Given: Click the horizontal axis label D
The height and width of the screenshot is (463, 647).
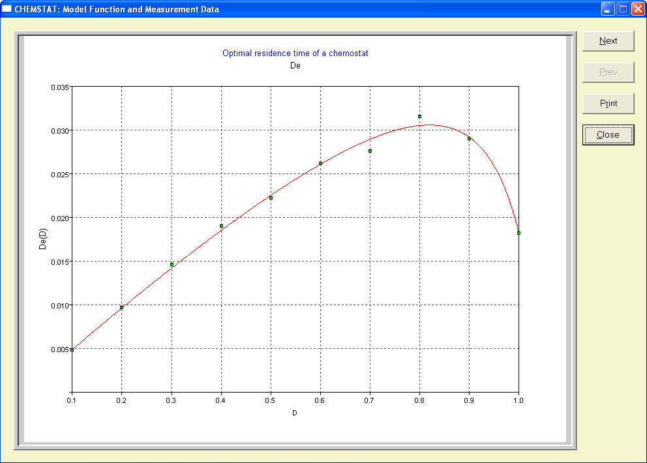Looking at the screenshot, I should [295, 413].
